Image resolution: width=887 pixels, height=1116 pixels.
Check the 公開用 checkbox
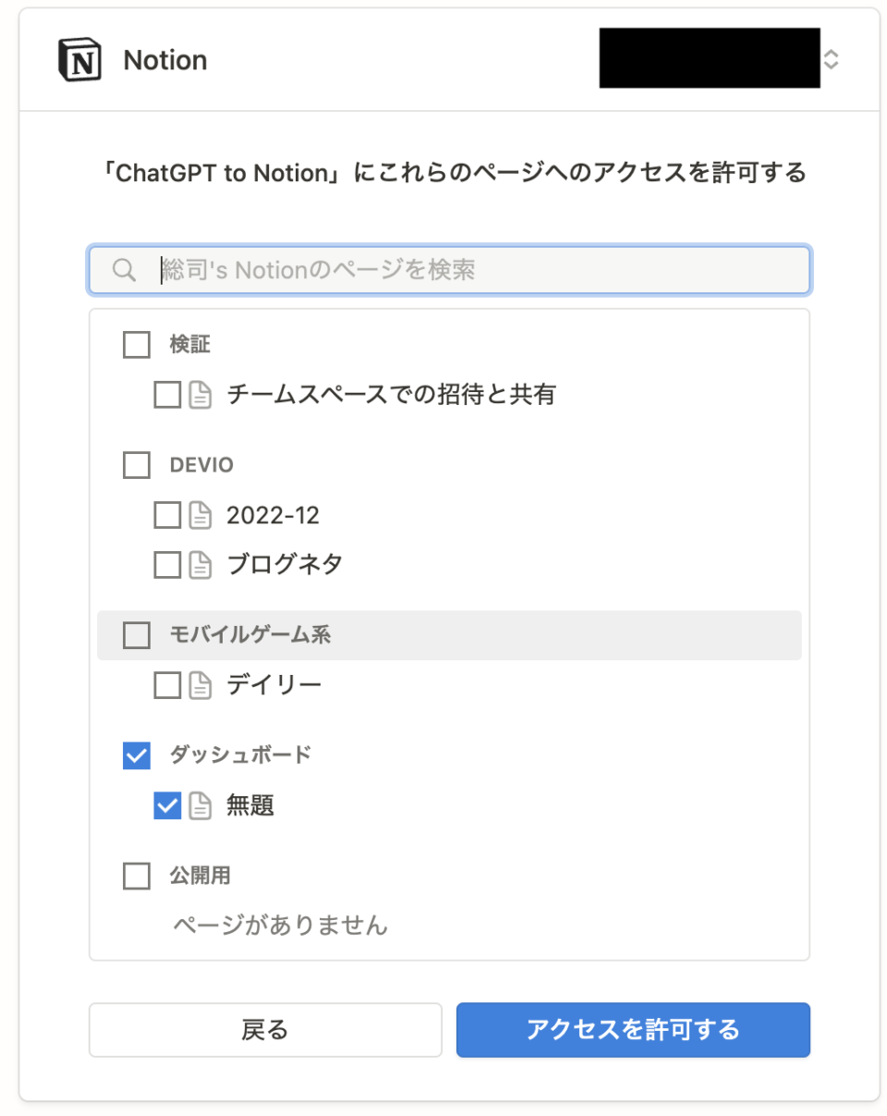(x=137, y=876)
